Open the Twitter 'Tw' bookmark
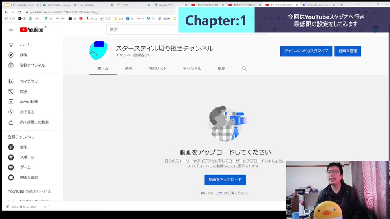 [x=151, y=19]
